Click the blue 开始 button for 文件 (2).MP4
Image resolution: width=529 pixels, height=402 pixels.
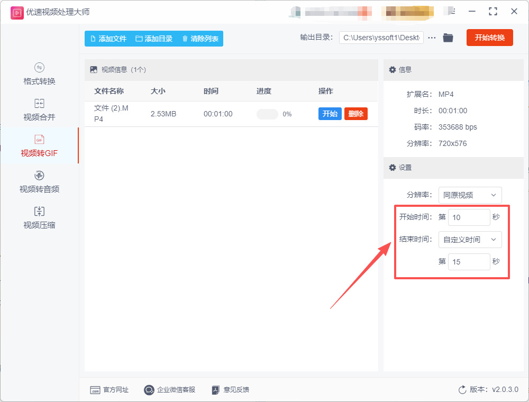coord(330,114)
